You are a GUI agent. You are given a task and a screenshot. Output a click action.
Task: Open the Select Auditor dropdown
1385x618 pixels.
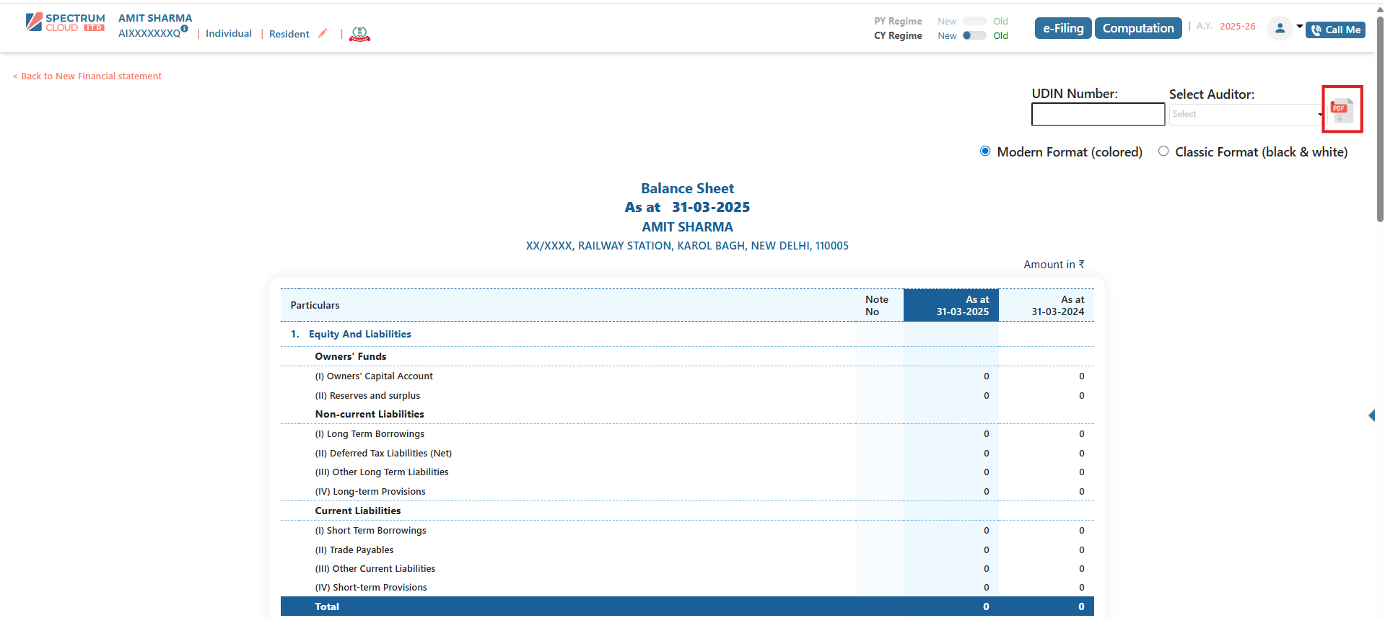click(x=1245, y=114)
